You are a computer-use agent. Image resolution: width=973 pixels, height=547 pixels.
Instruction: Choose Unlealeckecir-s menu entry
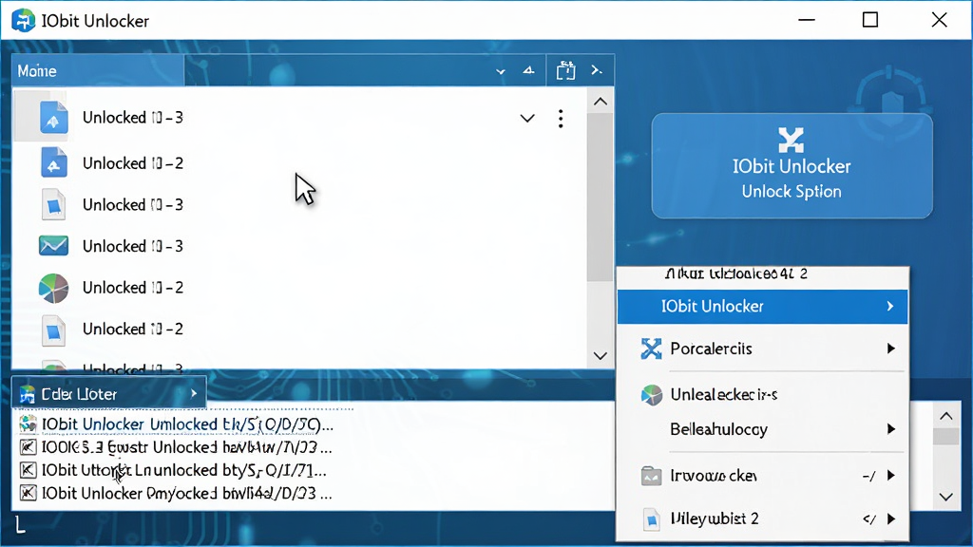tap(762, 394)
